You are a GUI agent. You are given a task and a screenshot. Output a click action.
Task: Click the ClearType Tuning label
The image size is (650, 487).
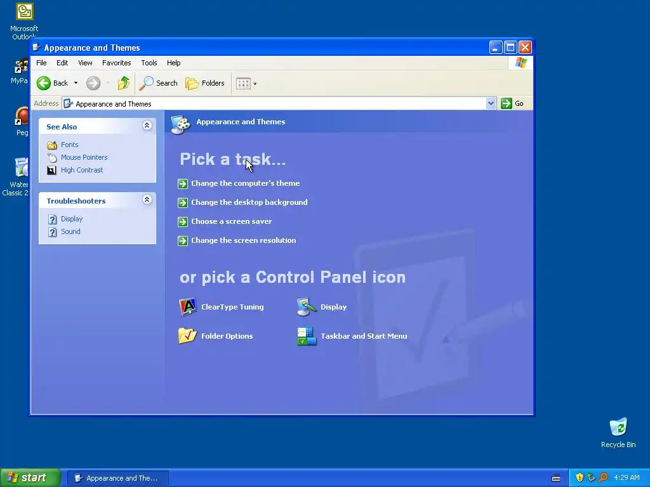point(232,307)
